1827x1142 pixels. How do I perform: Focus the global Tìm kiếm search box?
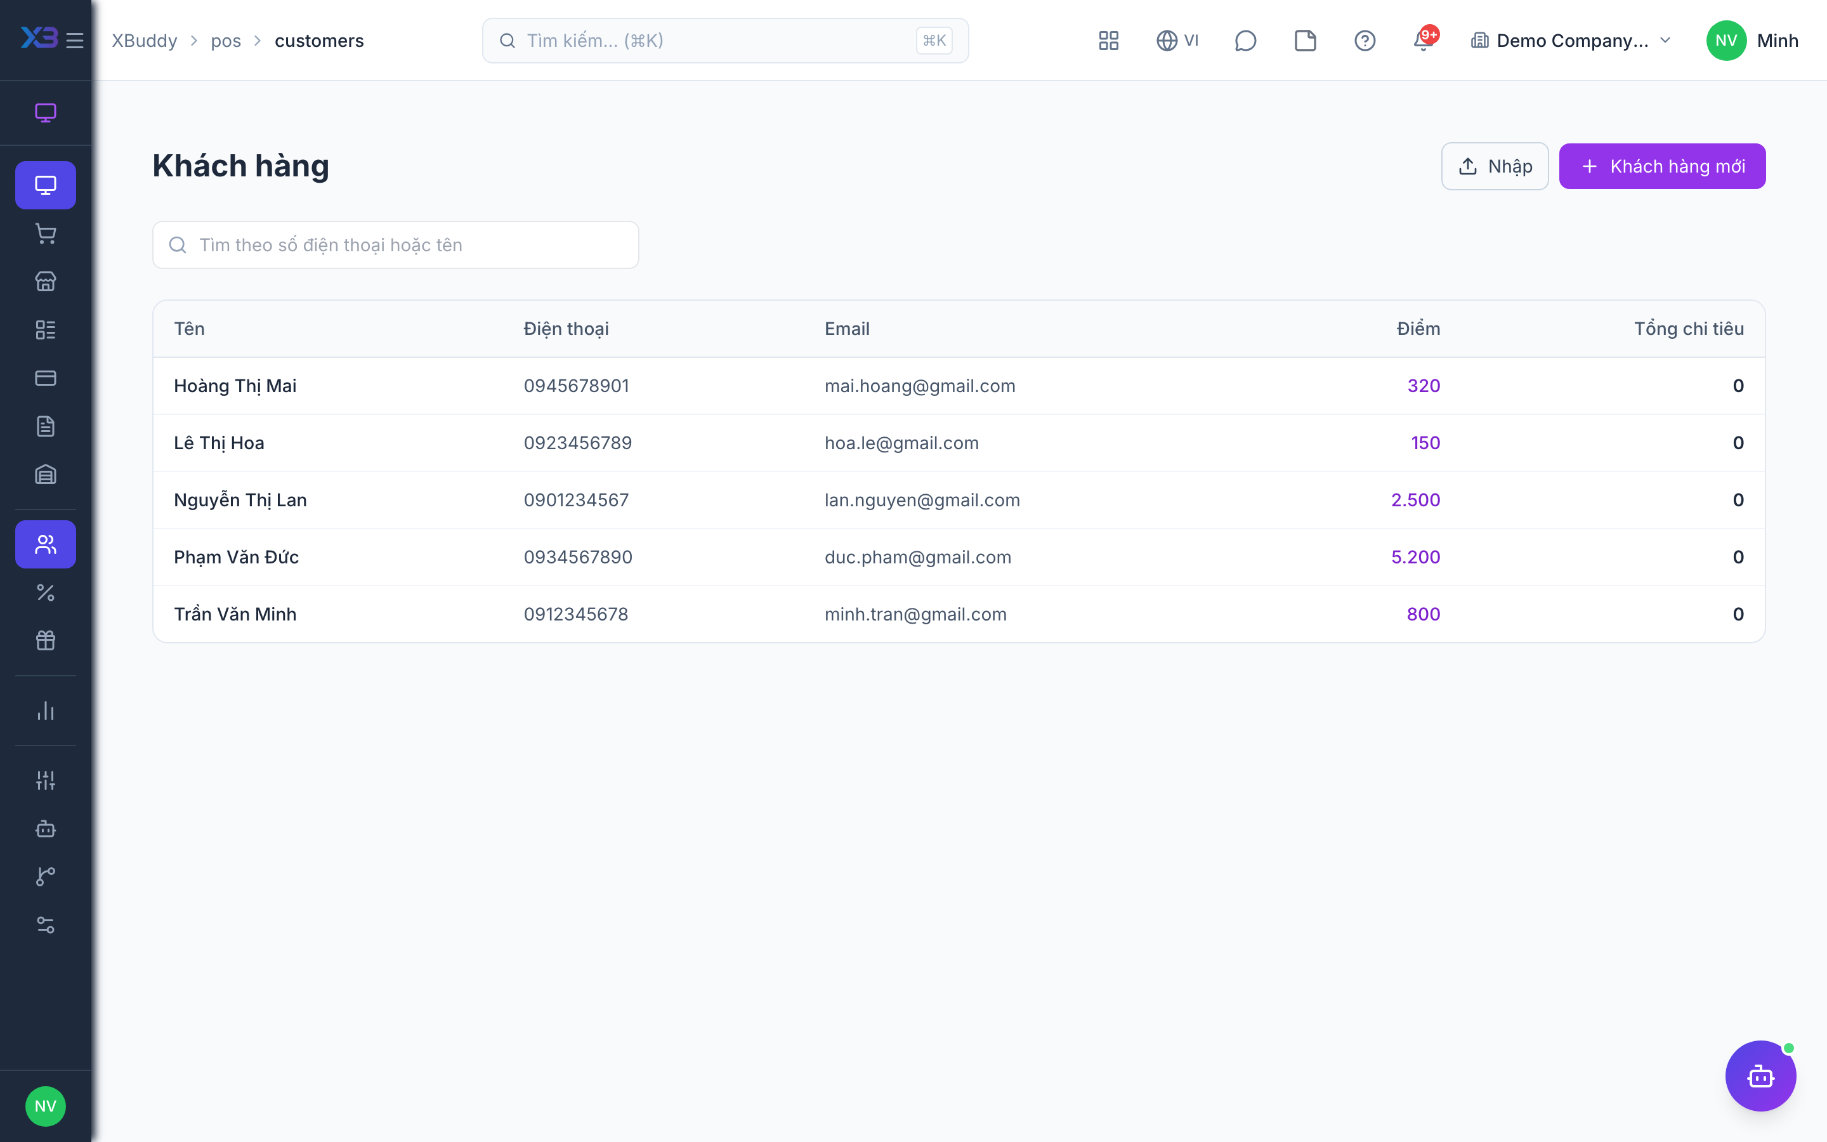(724, 41)
